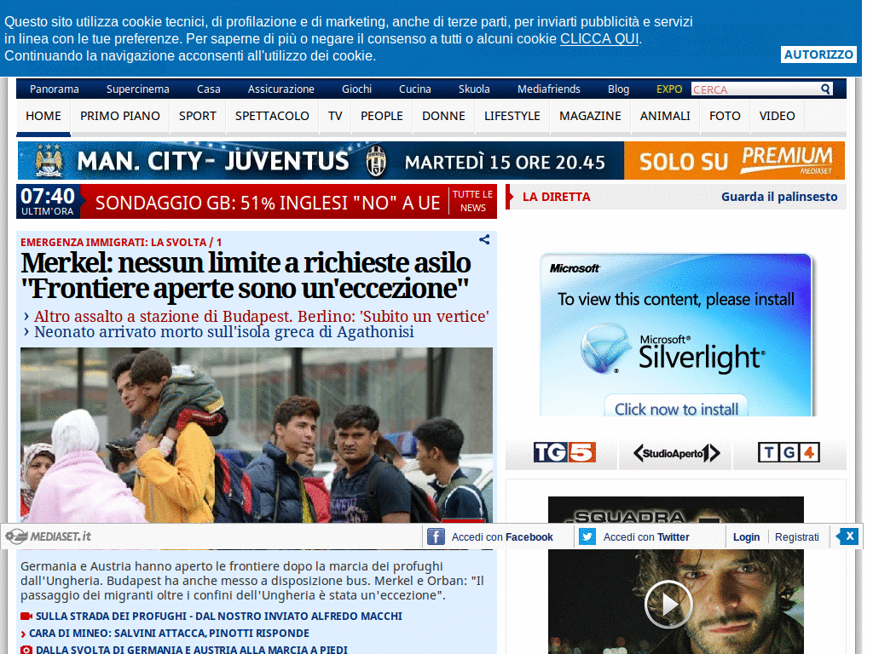Screen dimensions: 873x654
Task: Click the share icon above Merkel headline
Action: point(484,239)
